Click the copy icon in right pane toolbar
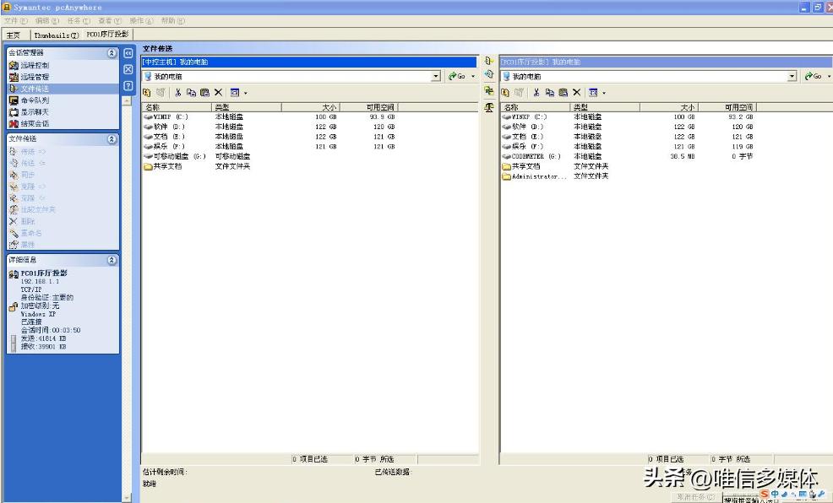The image size is (833, 503). pos(551,93)
